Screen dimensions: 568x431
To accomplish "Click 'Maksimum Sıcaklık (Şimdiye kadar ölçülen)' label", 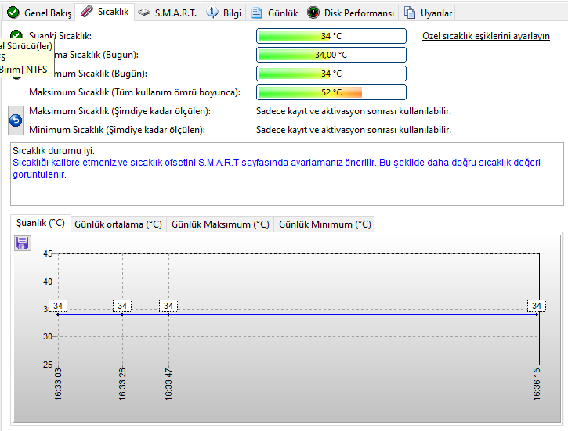I will (x=120, y=111).
